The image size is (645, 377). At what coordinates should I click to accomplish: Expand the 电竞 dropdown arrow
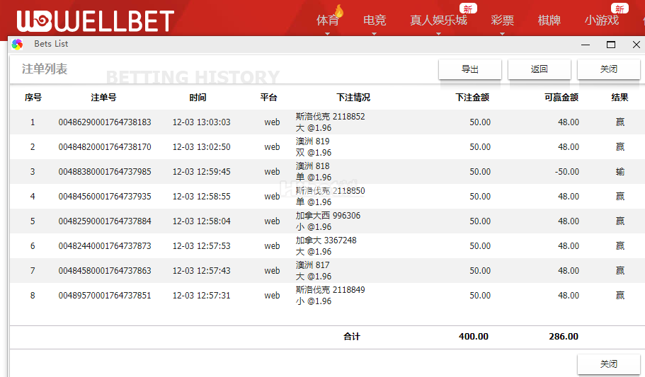(375, 33)
